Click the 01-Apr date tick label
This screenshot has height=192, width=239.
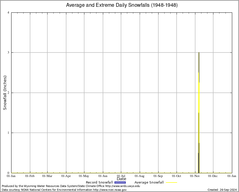pos(66,176)
